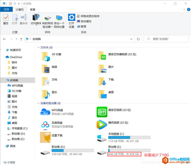Click the E: drive usage bar

point(129,150)
